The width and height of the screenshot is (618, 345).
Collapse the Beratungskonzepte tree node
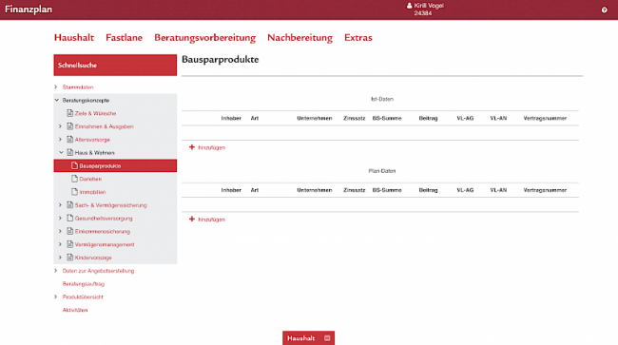coord(56,100)
